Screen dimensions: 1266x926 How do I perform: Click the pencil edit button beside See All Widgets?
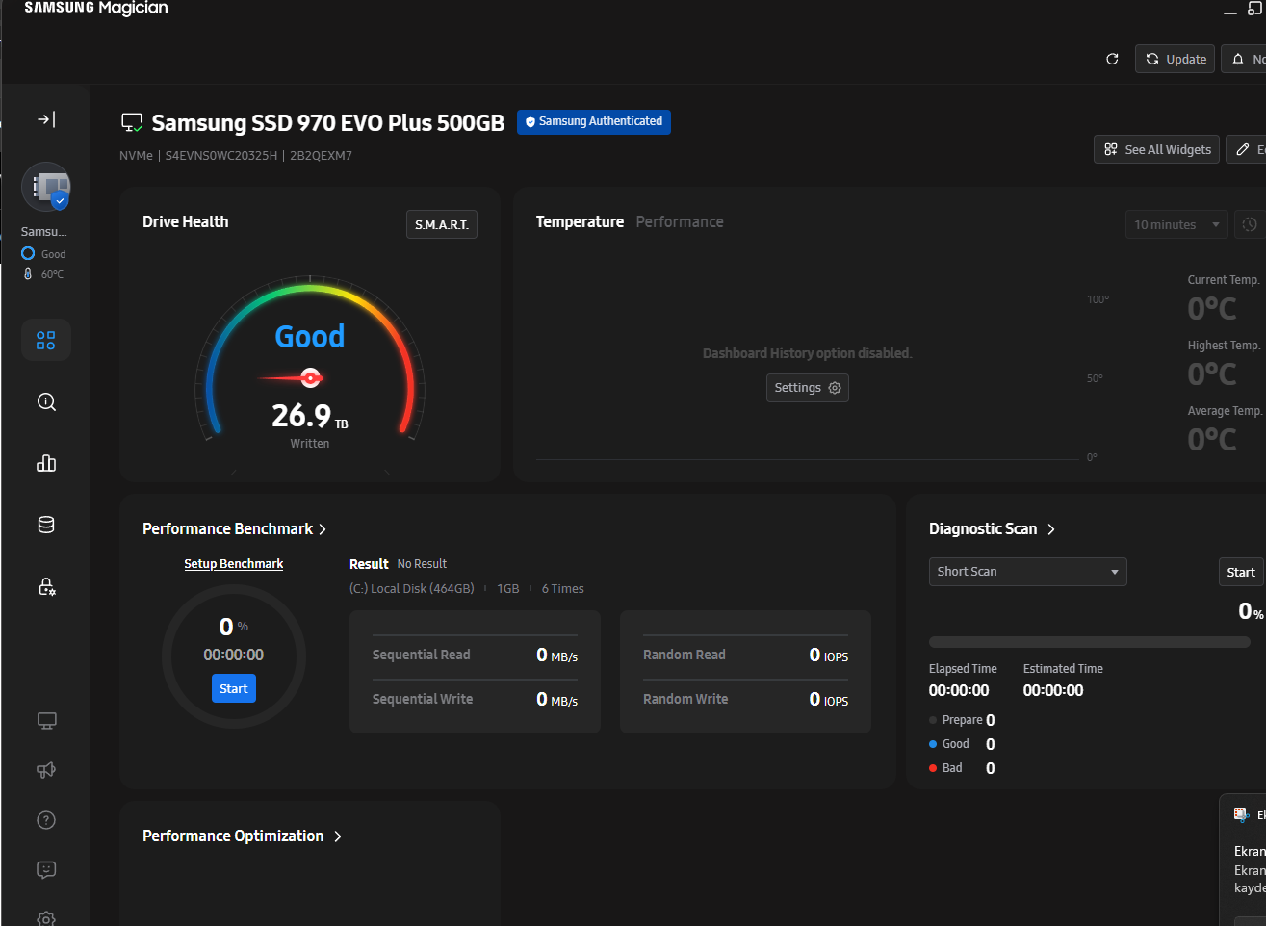(x=1246, y=149)
